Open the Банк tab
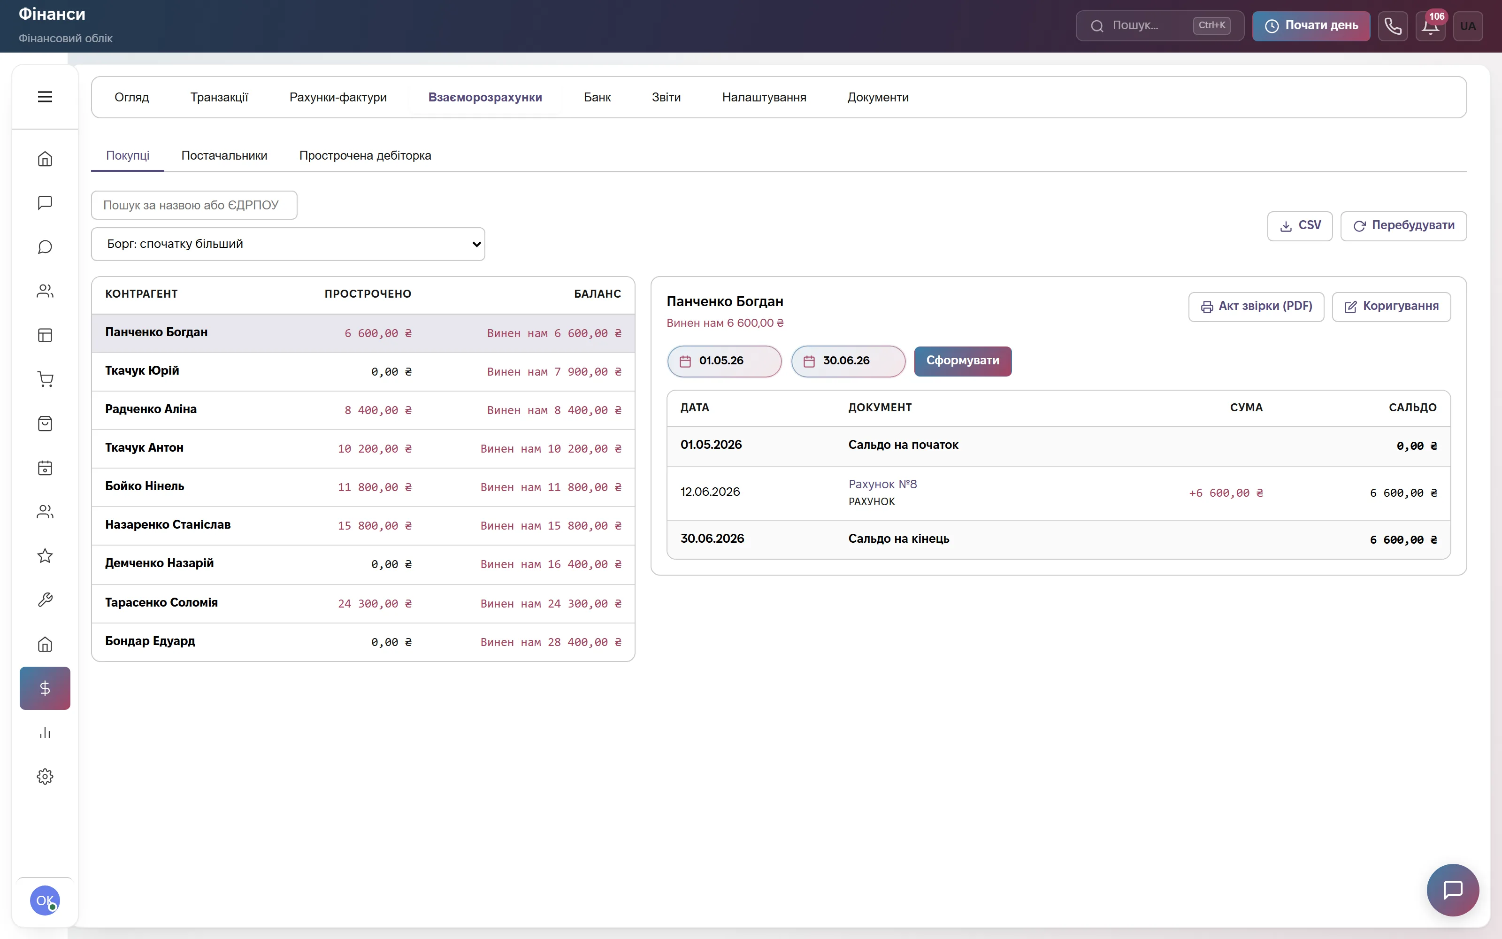The height and width of the screenshot is (939, 1502). pyautogui.click(x=597, y=98)
